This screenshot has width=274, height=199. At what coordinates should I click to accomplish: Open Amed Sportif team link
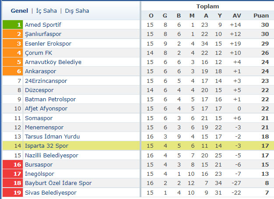click(x=43, y=25)
